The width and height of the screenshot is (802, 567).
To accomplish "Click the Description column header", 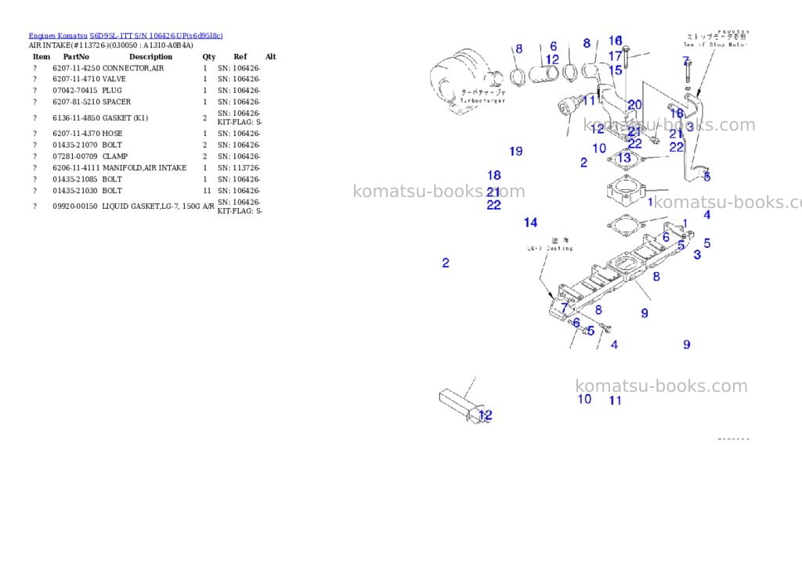I will (150, 56).
